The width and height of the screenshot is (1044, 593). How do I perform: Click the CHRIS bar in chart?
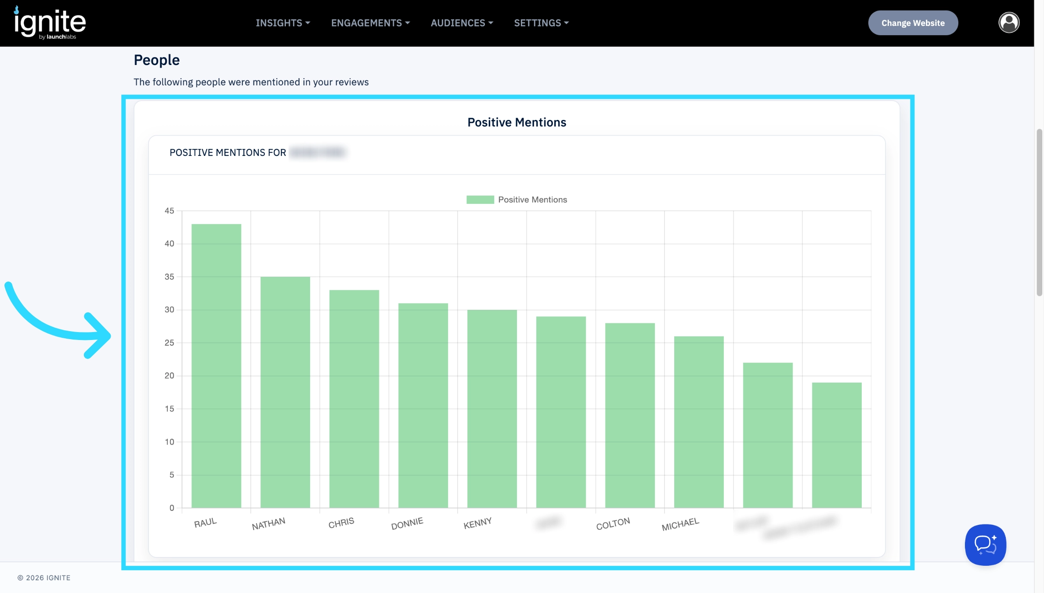pos(354,399)
